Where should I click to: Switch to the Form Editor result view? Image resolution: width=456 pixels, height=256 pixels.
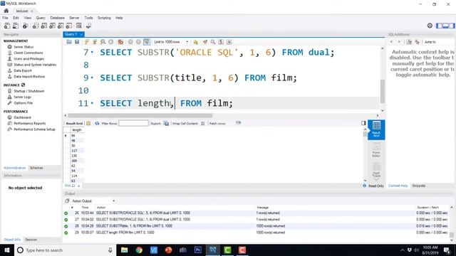click(376, 150)
